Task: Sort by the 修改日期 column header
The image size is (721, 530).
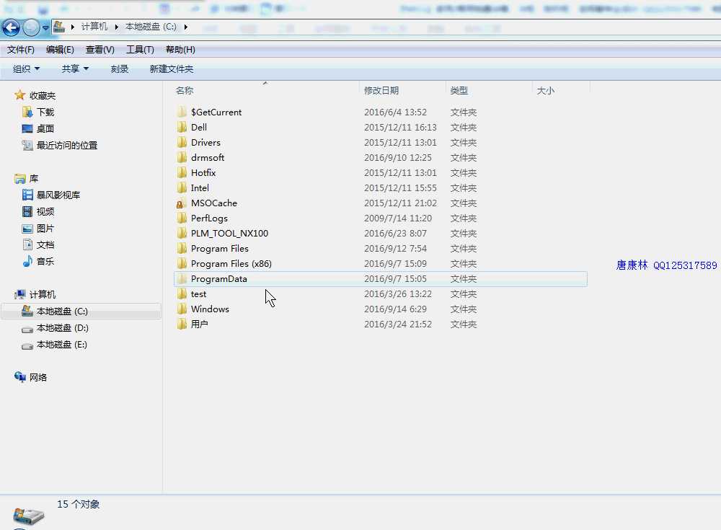Action: click(381, 91)
